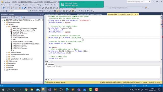This screenshot has width=163, height=92.
Task: Toggle Include Actual Execution Plan
Action: (x=61, y=11)
